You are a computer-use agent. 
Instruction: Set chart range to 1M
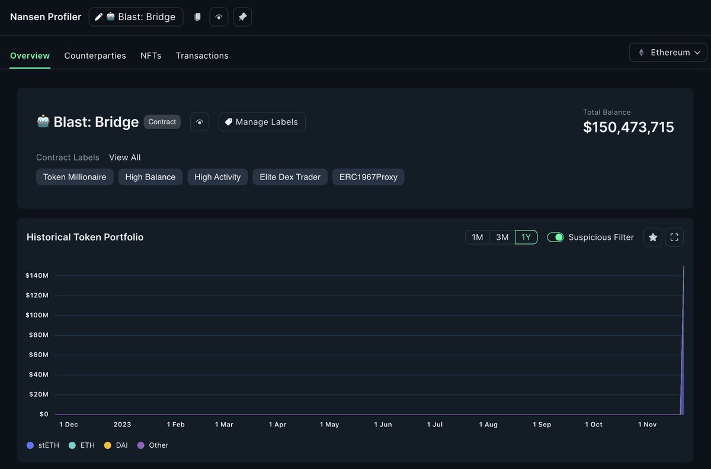[478, 237]
